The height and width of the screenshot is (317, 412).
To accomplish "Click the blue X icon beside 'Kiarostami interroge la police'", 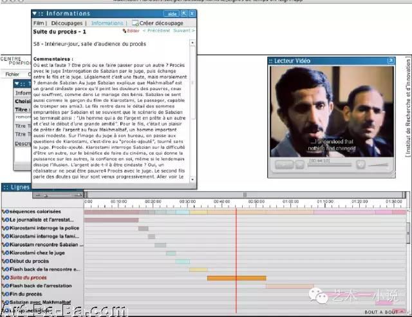I will point(7,228).
